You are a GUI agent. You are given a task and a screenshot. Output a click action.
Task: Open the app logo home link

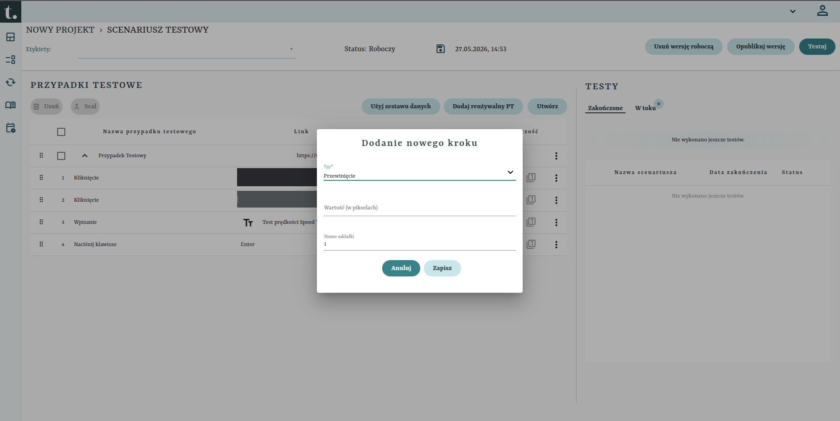tap(10, 11)
